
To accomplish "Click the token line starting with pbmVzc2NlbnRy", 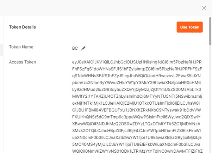I will (x=136, y=82).
